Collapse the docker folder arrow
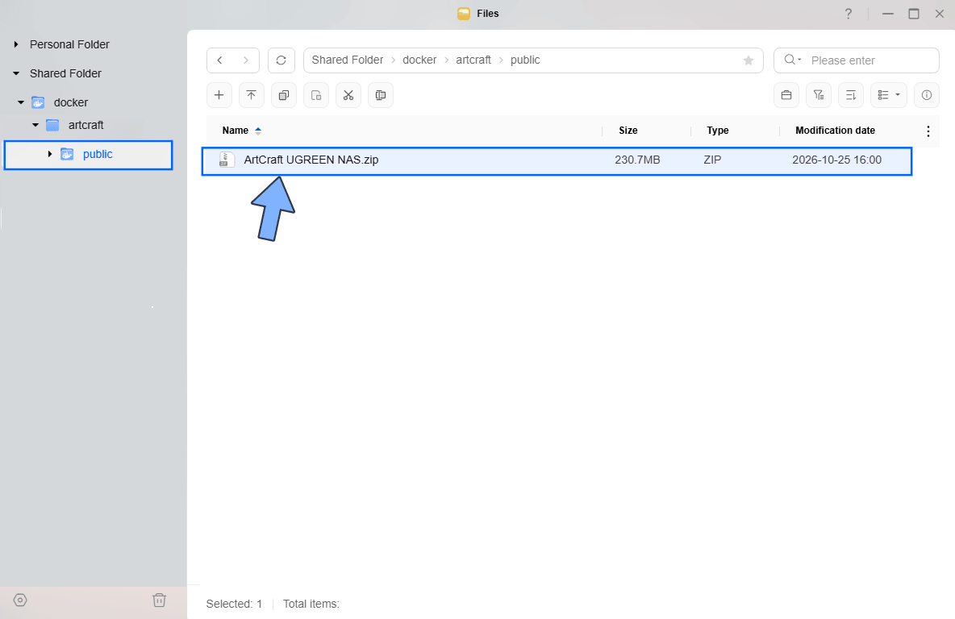Viewport: 955px width, 619px height. pyautogui.click(x=21, y=102)
